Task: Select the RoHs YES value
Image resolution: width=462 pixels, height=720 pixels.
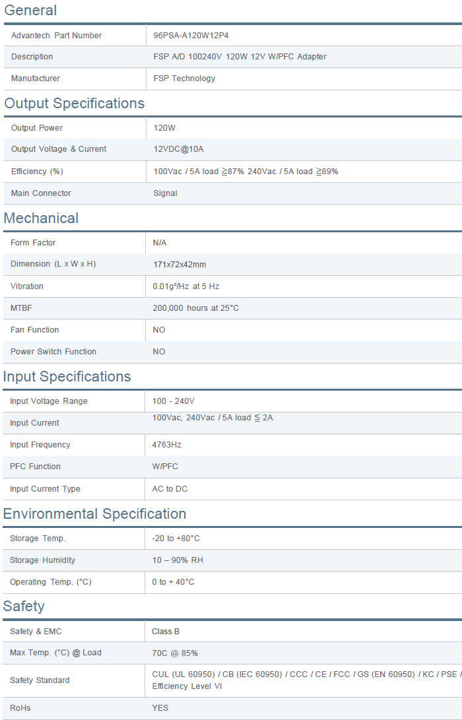Action: point(160,708)
